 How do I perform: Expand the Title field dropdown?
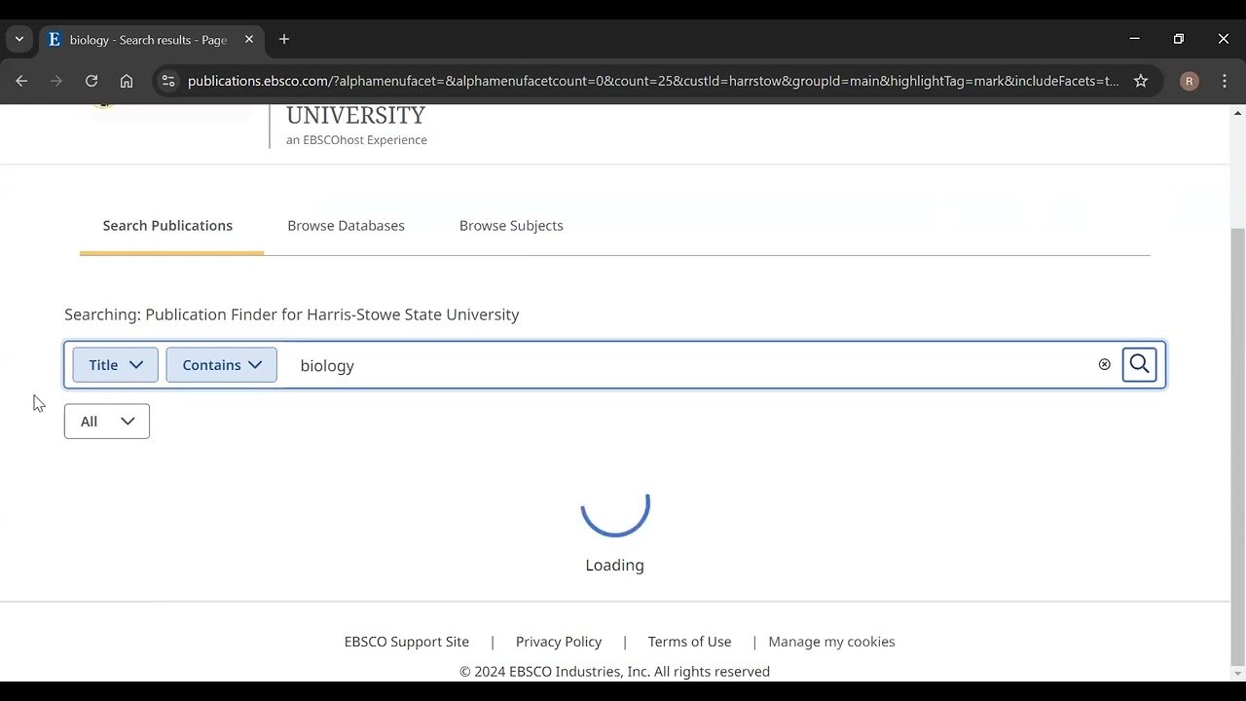pyautogui.click(x=115, y=365)
